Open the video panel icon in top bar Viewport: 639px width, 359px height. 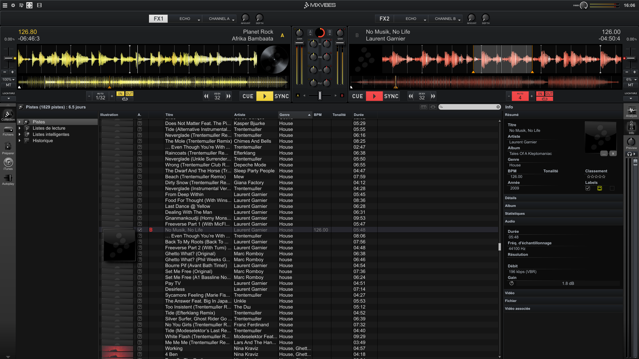(x=39, y=5)
